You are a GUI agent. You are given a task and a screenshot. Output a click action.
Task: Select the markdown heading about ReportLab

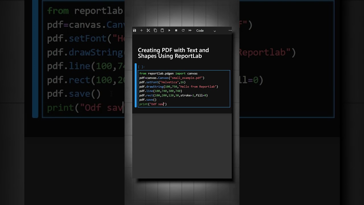(173, 53)
